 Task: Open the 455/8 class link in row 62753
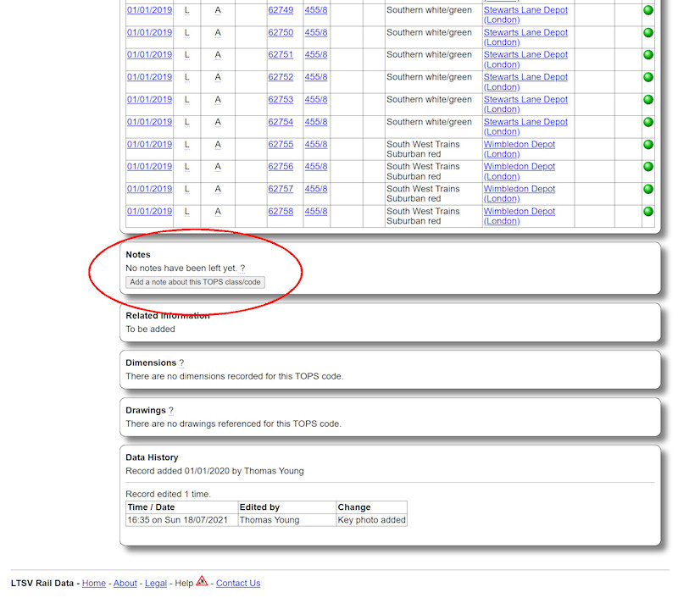click(316, 99)
